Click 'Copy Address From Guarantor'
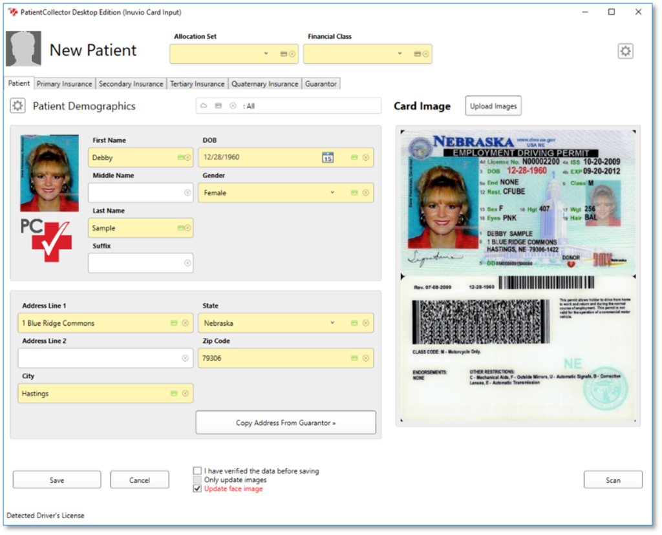 [286, 422]
